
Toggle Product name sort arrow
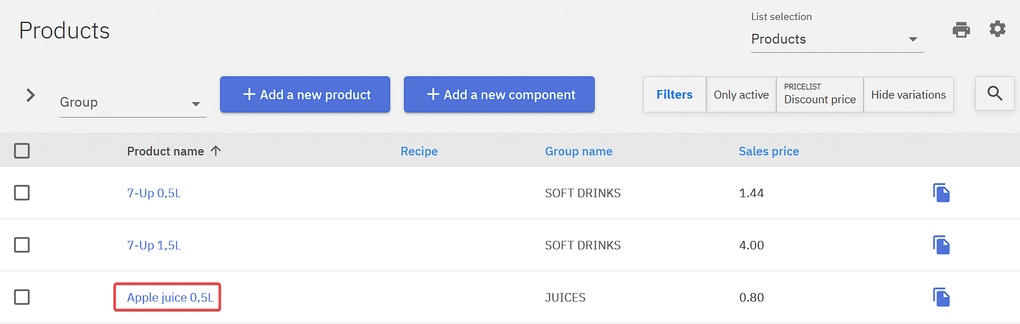click(x=216, y=151)
